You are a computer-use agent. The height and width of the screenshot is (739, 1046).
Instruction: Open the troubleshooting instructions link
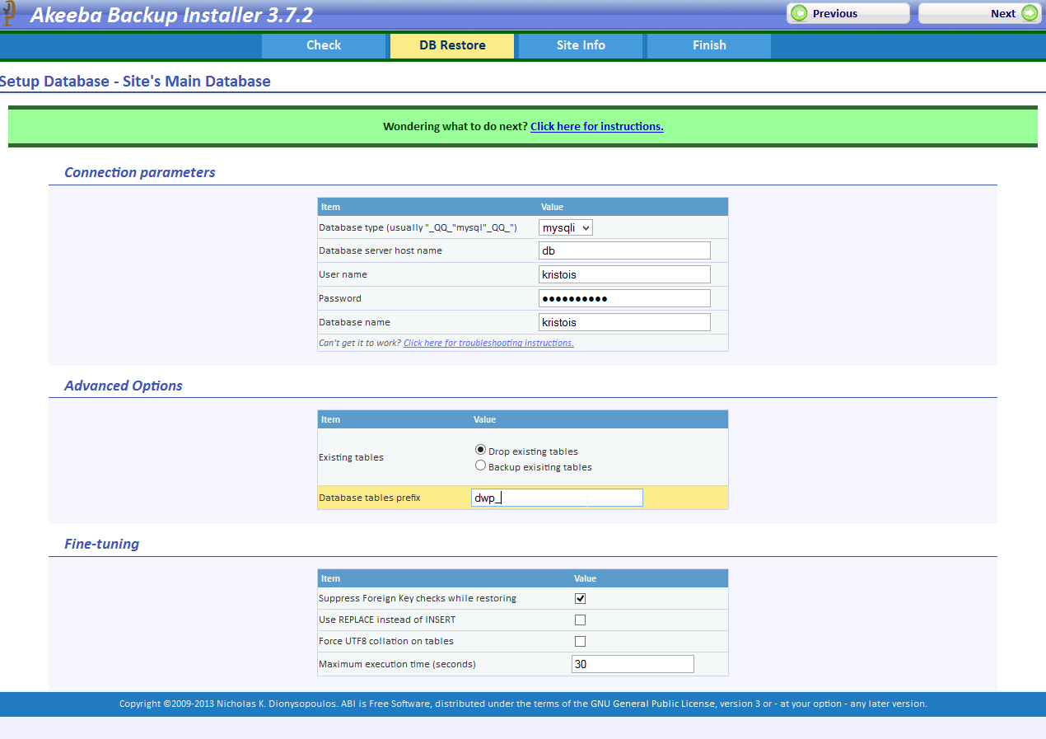[488, 343]
